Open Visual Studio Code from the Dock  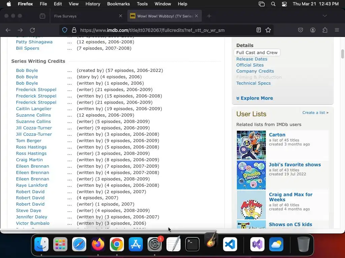click(x=230, y=244)
